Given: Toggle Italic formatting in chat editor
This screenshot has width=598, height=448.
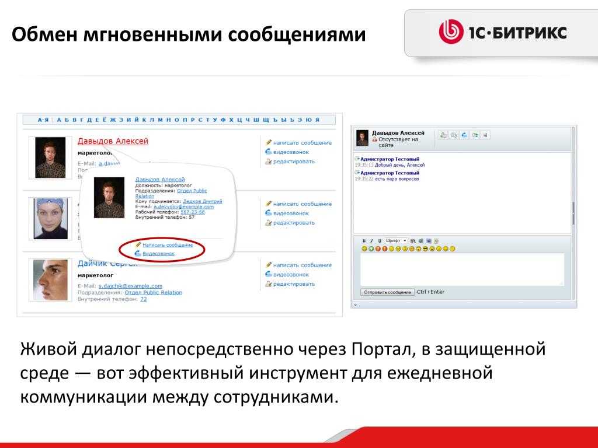Looking at the screenshot, I should click(x=371, y=241).
